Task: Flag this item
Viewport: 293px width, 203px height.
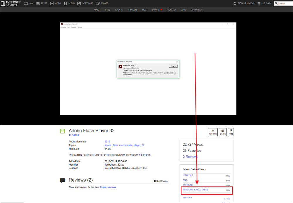Action: pos(231,132)
